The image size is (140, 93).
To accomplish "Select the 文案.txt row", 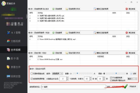I will tap(83, 59).
